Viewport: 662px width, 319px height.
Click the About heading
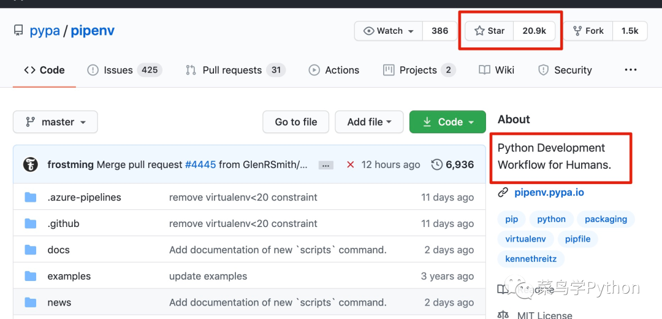click(514, 120)
